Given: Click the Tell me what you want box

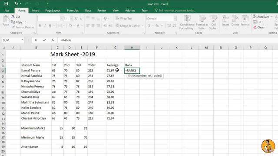Looking at the screenshot, I should pyautogui.click(x=175, y=10).
